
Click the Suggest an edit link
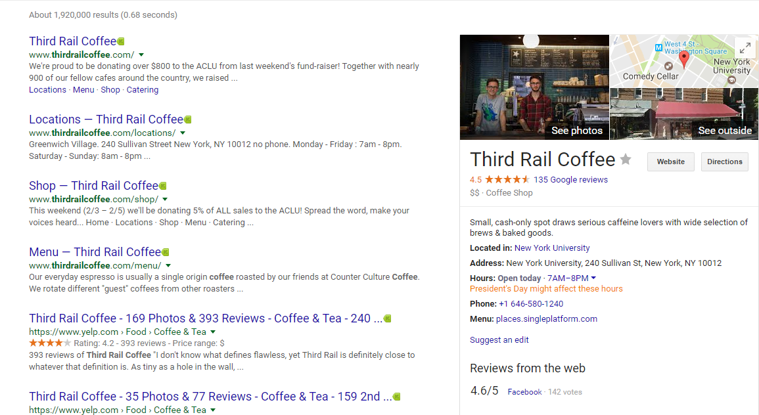499,340
